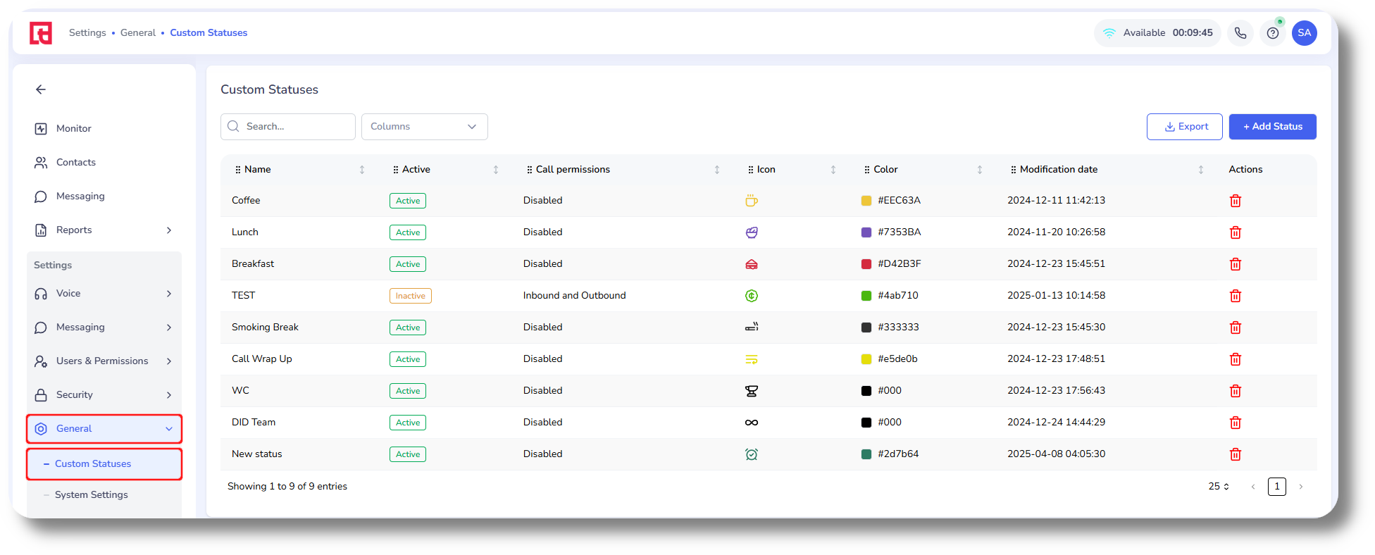Click the Active badge for New status
The width and height of the screenshot is (1375, 555).
coord(407,454)
